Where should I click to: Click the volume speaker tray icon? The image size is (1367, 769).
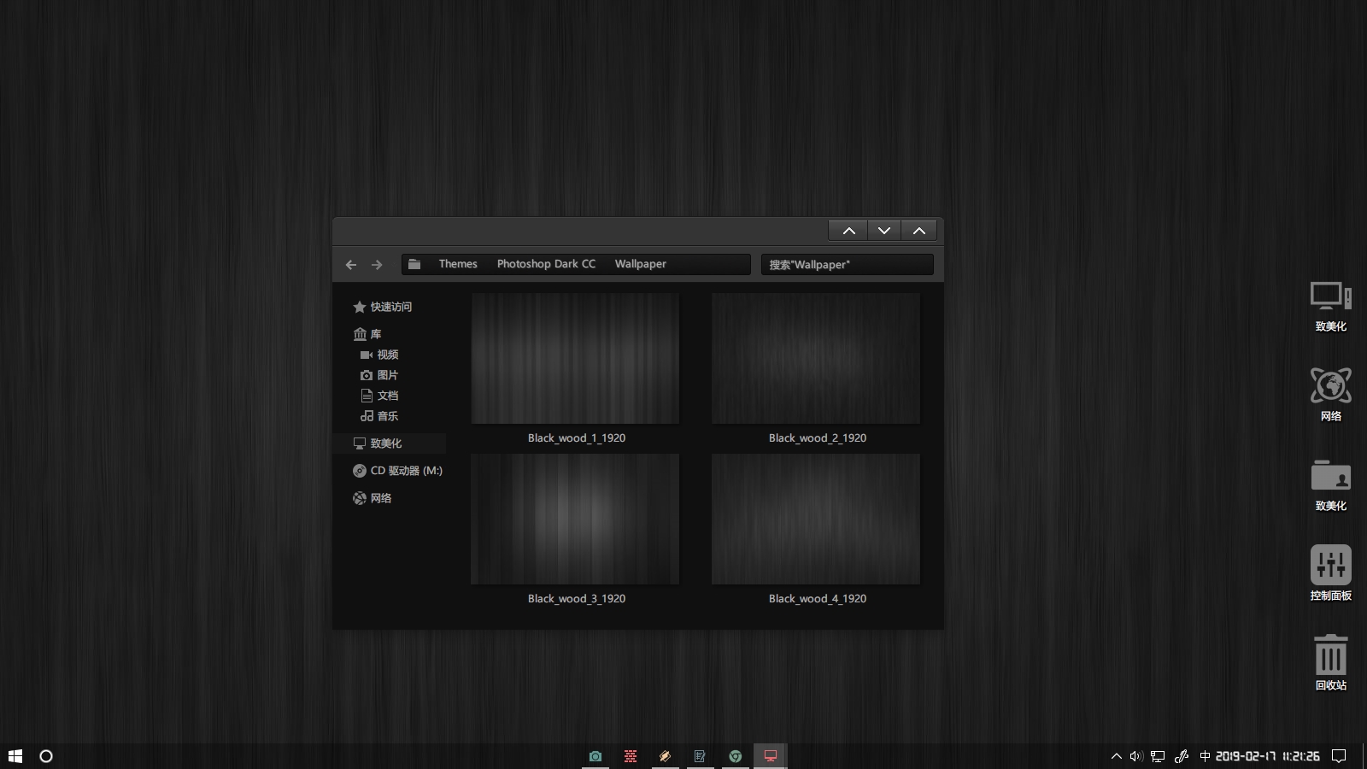click(1135, 756)
